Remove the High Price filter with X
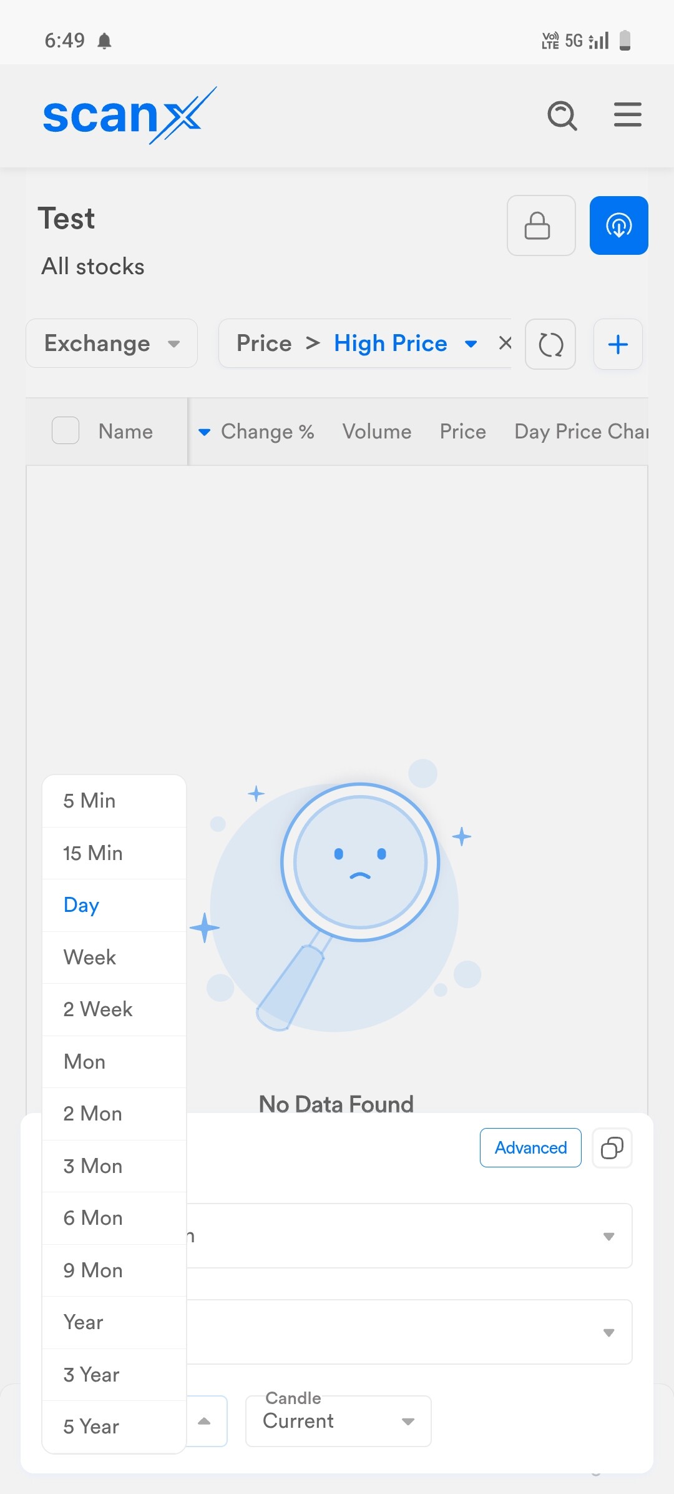 coord(505,343)
